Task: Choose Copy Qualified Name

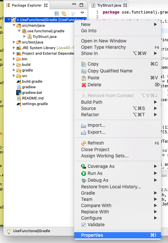Action: [118, 71]
